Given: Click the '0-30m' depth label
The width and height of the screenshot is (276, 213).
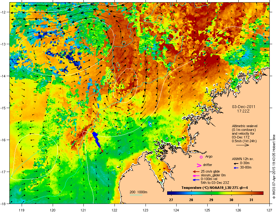Looking at the screenshot, I should 245,163.
